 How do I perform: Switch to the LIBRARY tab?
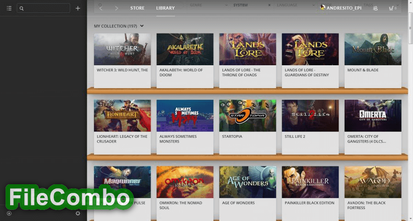point(165,8)
